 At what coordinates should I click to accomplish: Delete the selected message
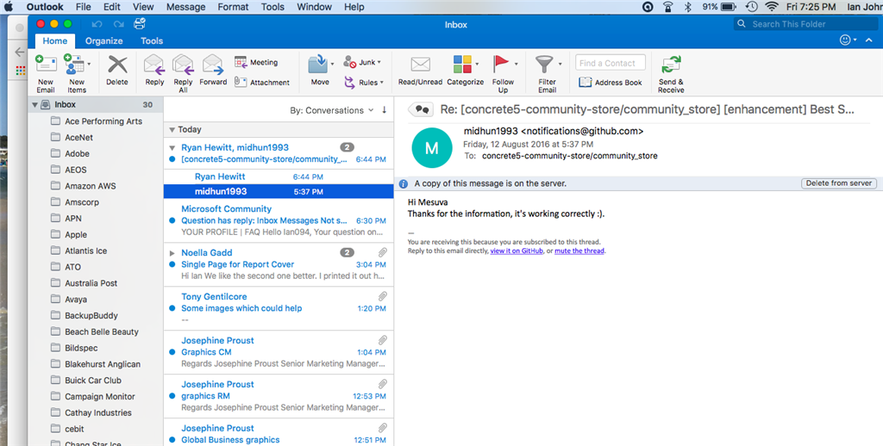tap(117, 71)
